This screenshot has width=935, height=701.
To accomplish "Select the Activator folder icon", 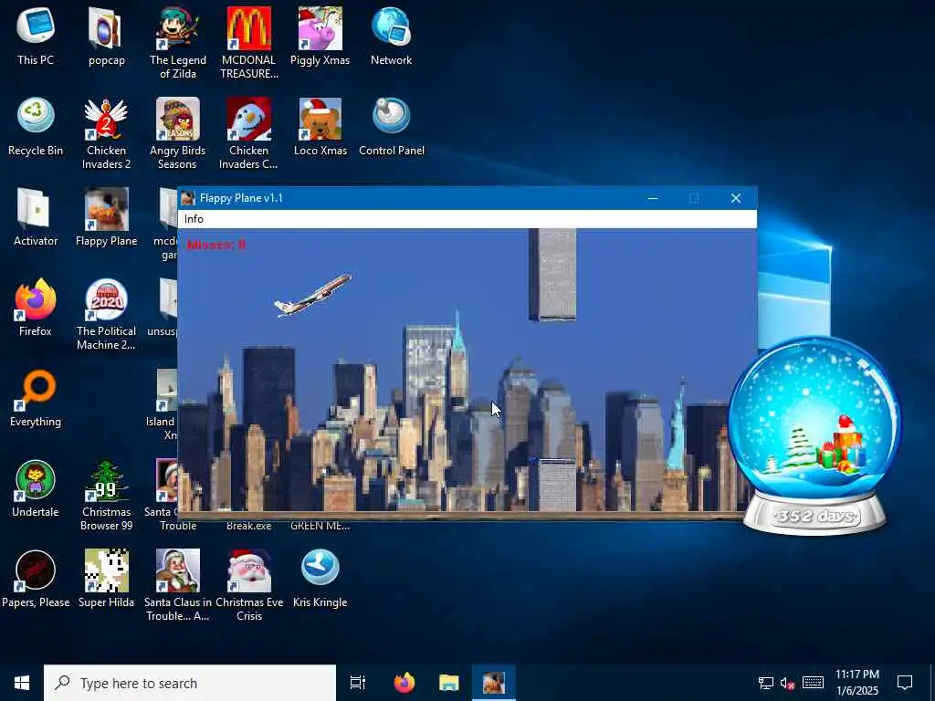I will 36,217.
